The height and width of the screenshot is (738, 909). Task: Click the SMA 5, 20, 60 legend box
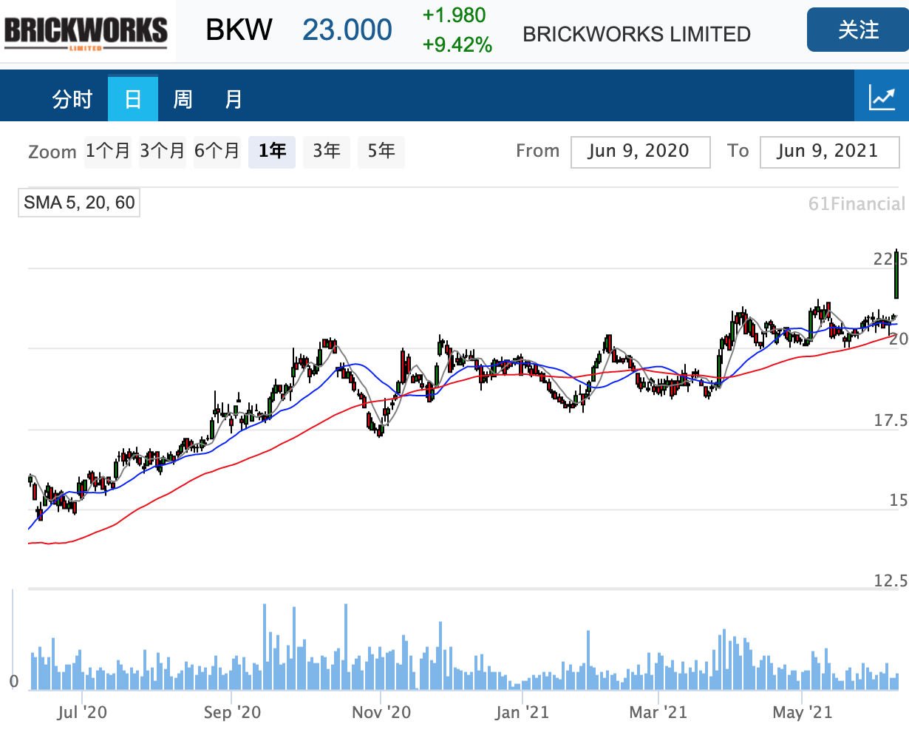tap(79, 203)
